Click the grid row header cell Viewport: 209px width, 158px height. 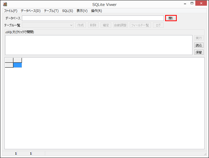click(9, 65)
